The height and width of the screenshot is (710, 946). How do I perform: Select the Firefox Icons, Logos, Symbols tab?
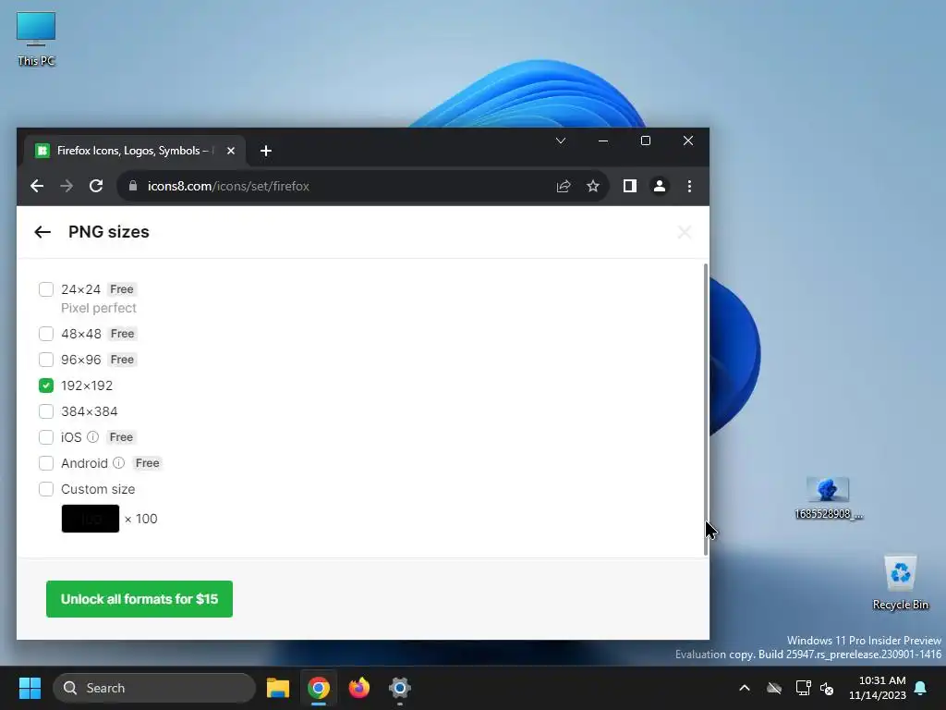pos(134,151)
